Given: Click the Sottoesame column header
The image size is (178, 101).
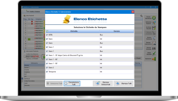Looking at the screenshot, I should point(34,63).
